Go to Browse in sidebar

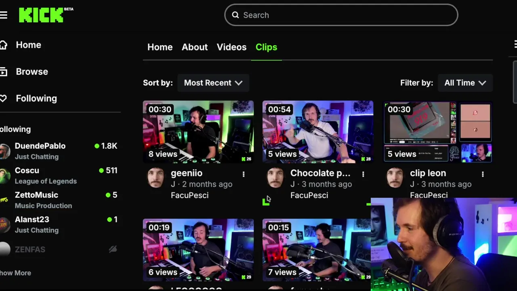point(32,72)
